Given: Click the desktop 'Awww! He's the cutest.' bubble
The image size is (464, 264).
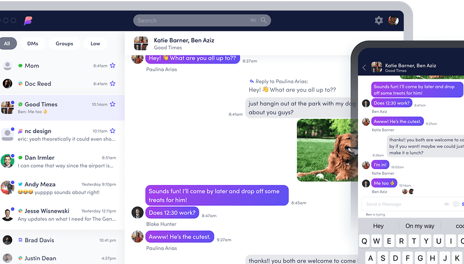Looking at the screenshot, I should click(x=180, y=237).
